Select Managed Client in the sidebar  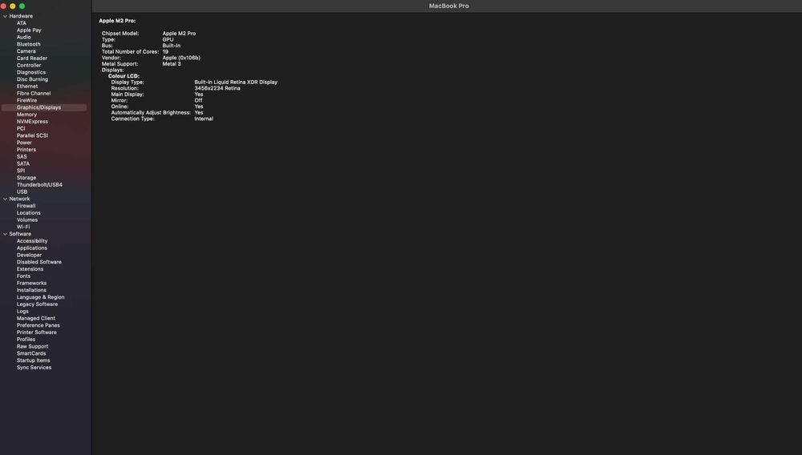pos(36,319)
